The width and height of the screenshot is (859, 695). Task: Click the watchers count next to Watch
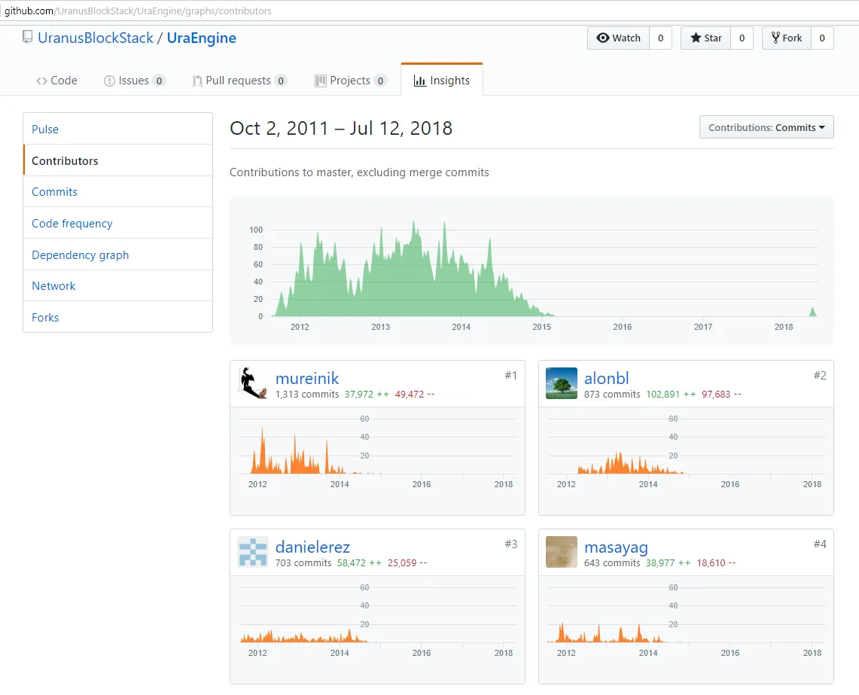click(661, 38)
